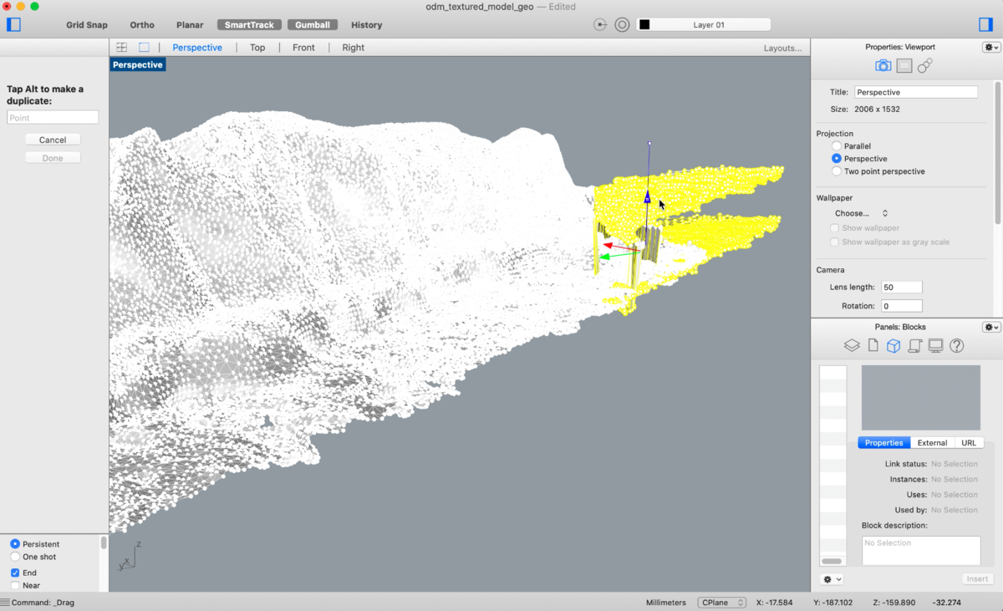1003x611 pixels.
Task: Select the Blocks cube panel icon
Action: (893, 345)
